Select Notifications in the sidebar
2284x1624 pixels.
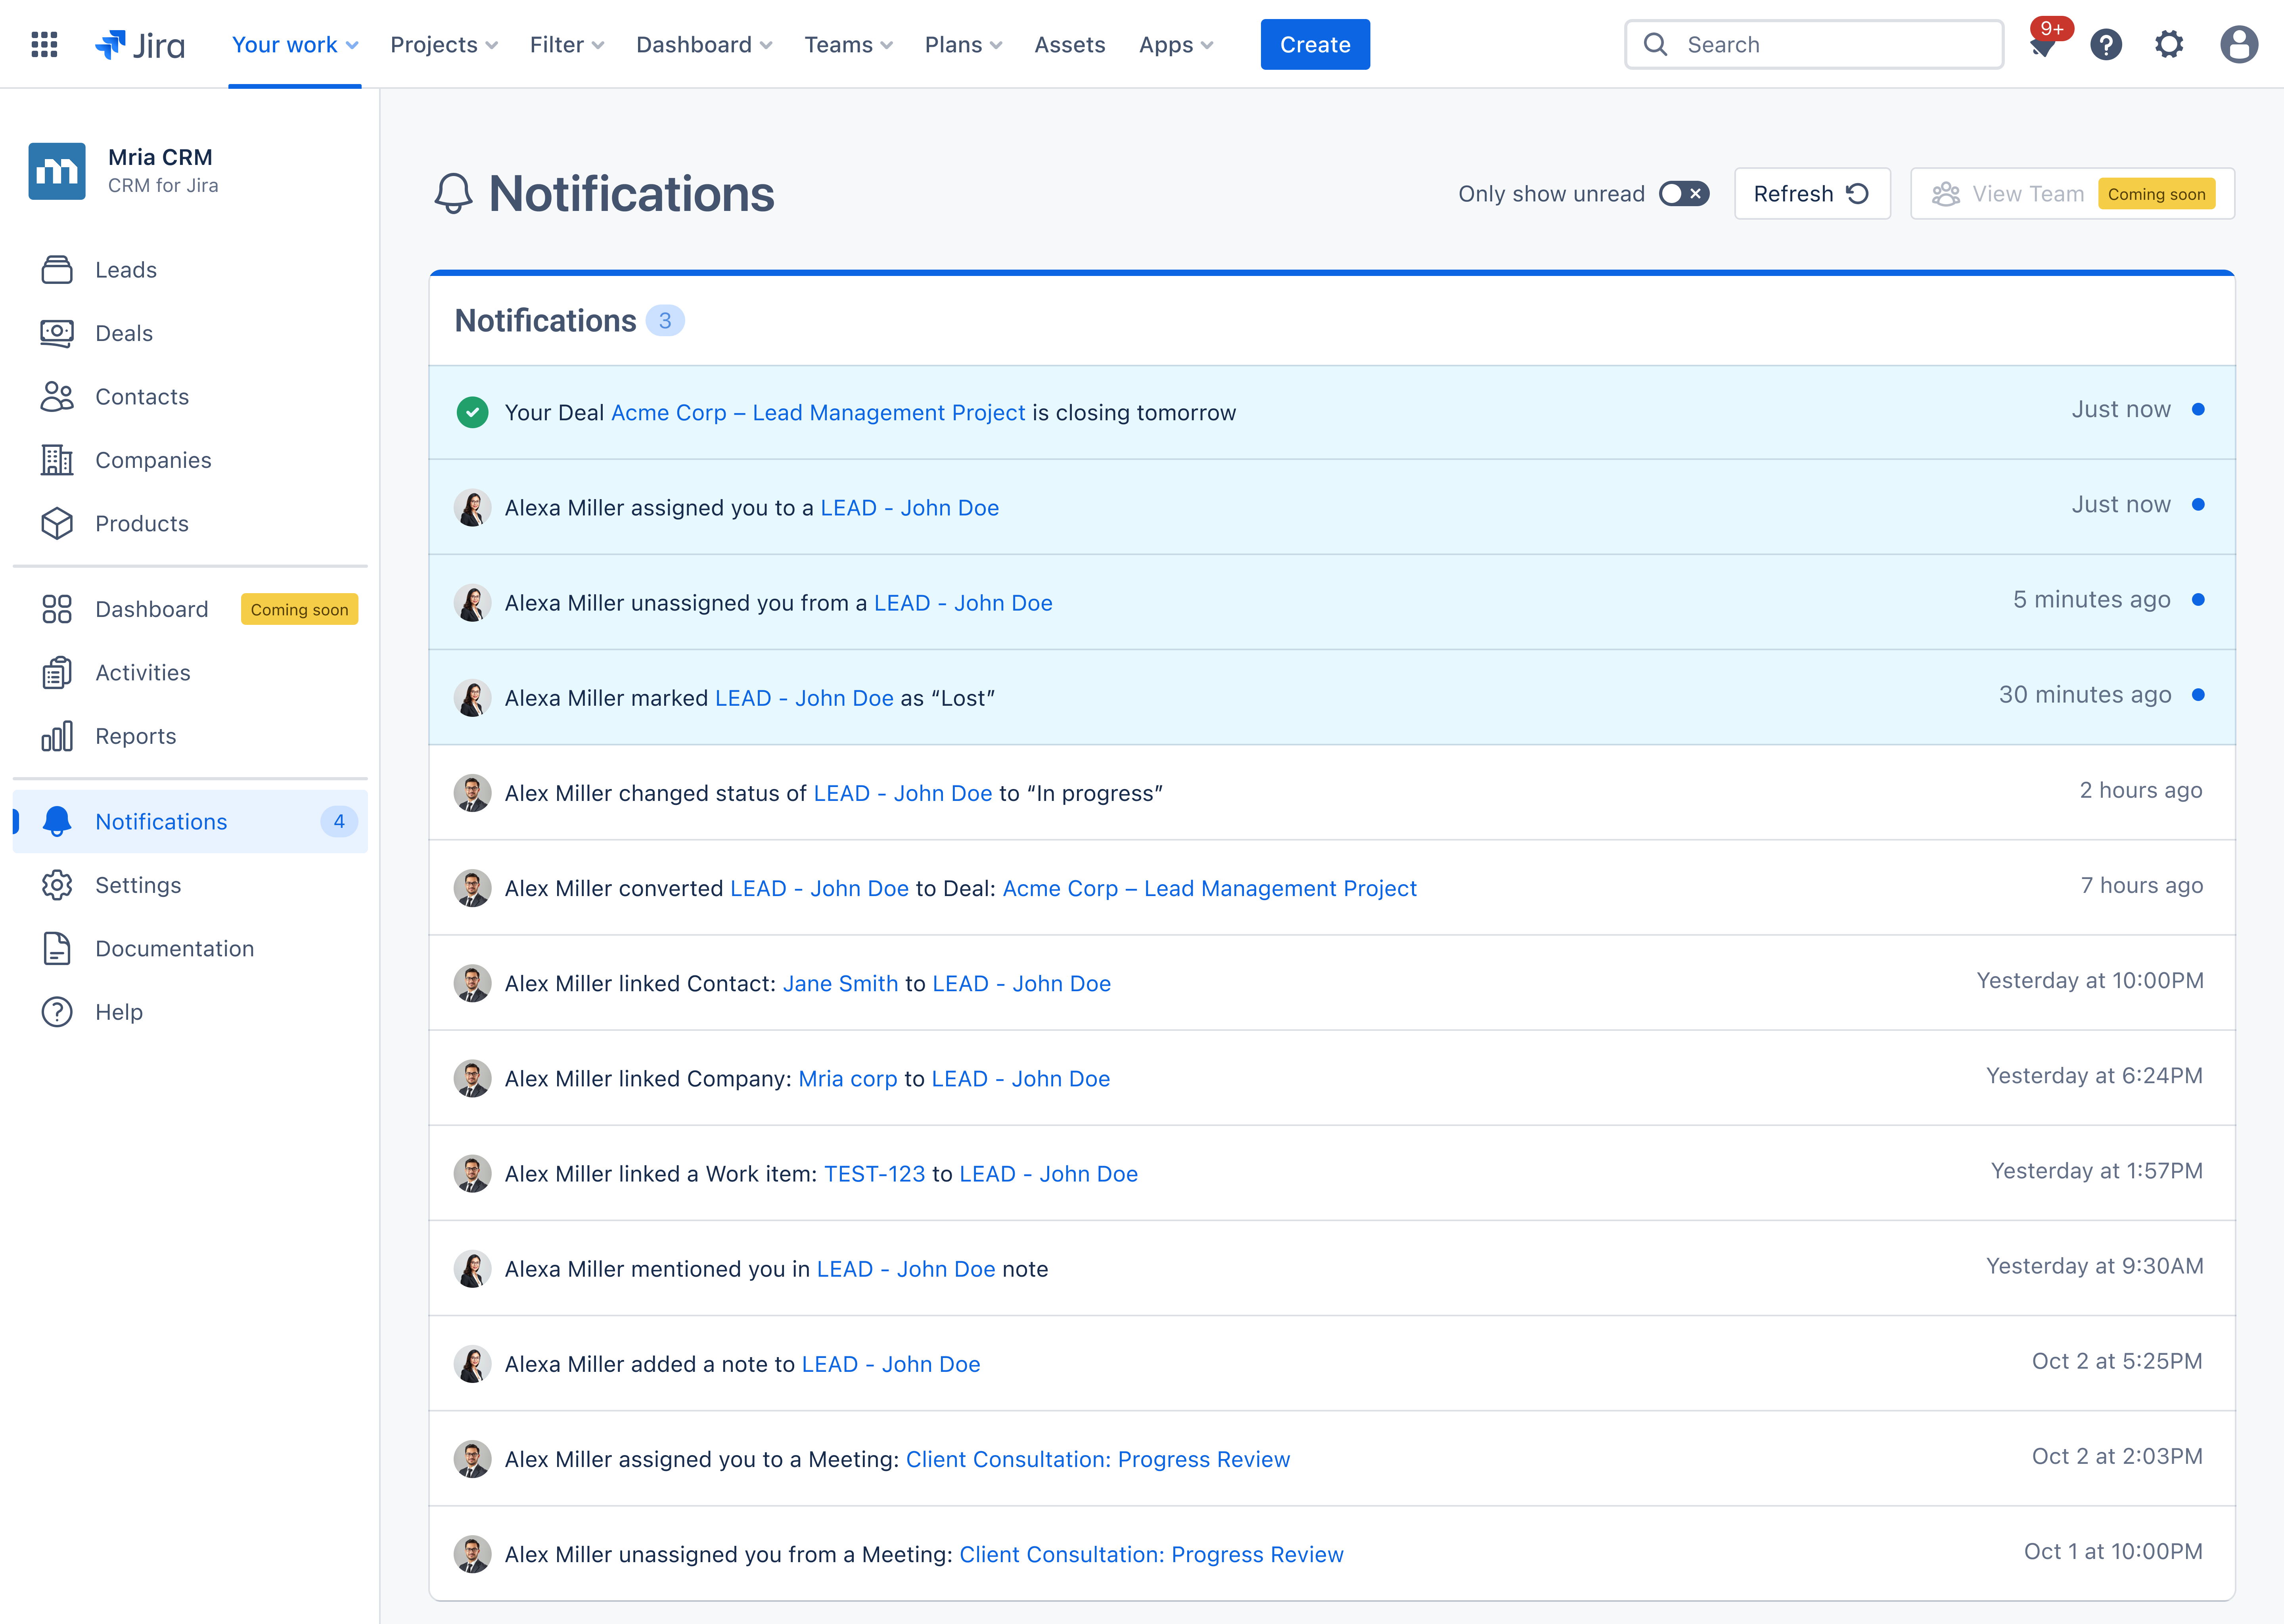[190, 822]
